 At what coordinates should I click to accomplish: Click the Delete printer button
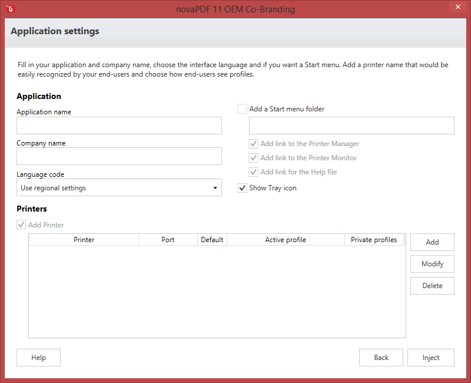coord(432,286)
